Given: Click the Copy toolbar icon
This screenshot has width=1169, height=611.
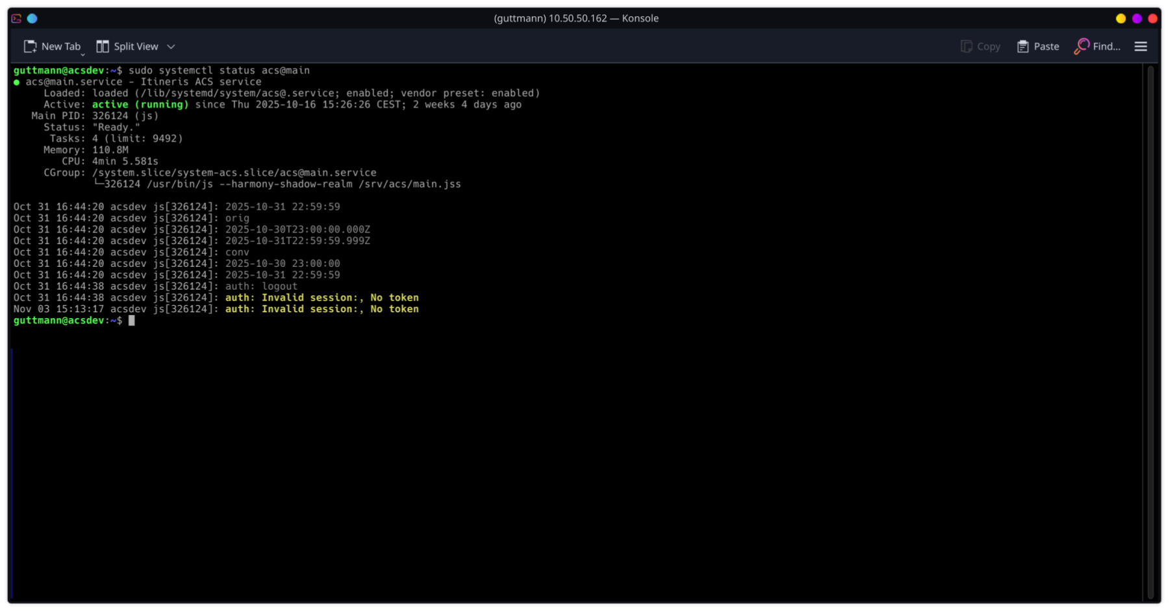Looking at the screenshot, I should tap(966, 46).
